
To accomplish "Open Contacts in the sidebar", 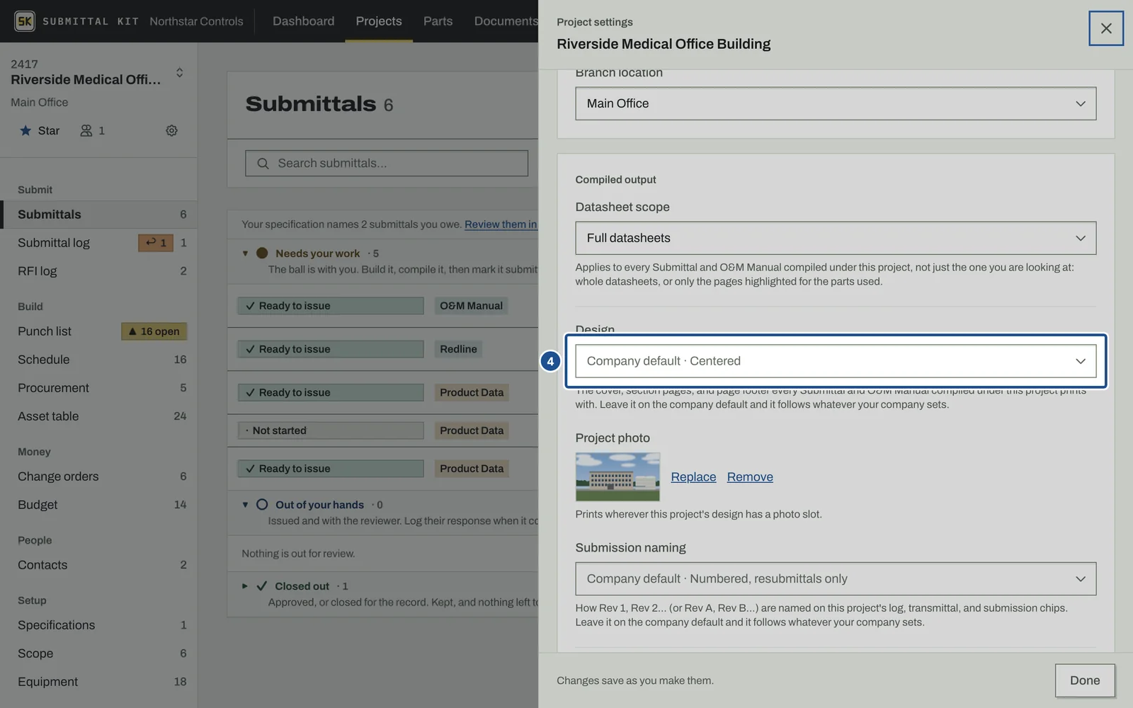I will pyautogui.click(x=99, y=565).
